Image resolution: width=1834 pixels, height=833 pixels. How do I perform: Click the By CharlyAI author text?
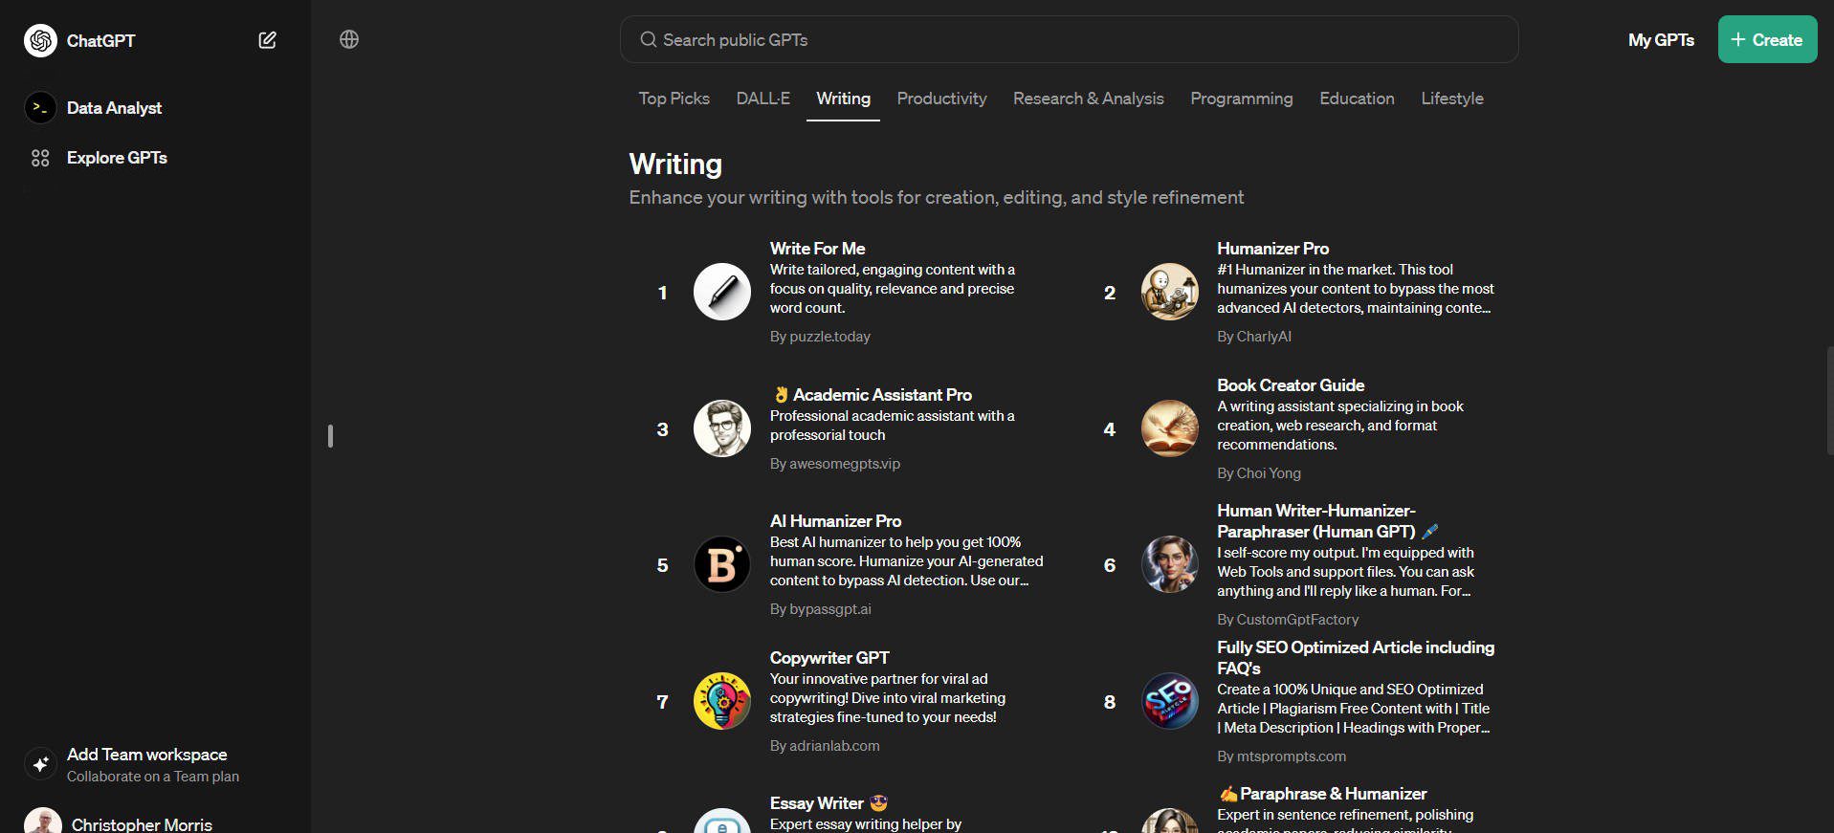1253,337
